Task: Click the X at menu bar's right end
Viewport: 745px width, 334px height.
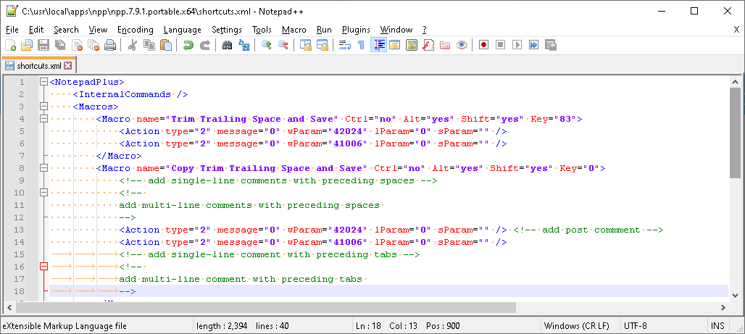Action: 736,30
